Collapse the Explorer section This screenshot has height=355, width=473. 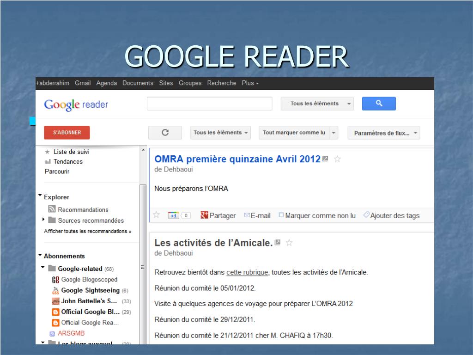point(40,196)
